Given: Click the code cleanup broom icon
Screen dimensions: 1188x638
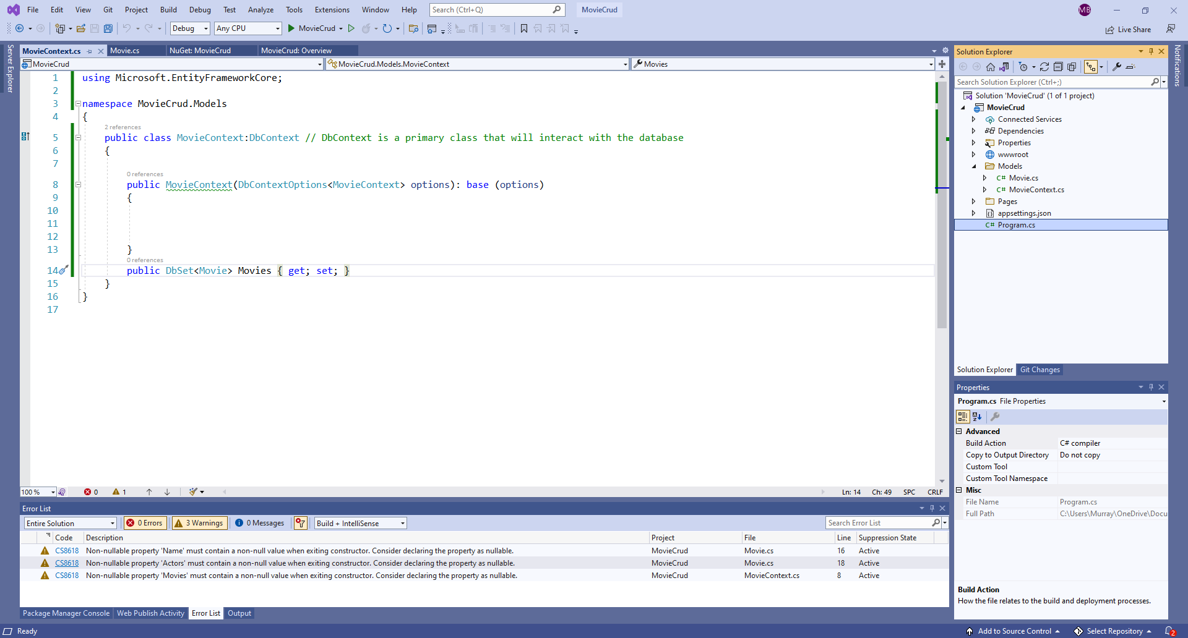Looking at the screenshot, I should pos(194,492).
